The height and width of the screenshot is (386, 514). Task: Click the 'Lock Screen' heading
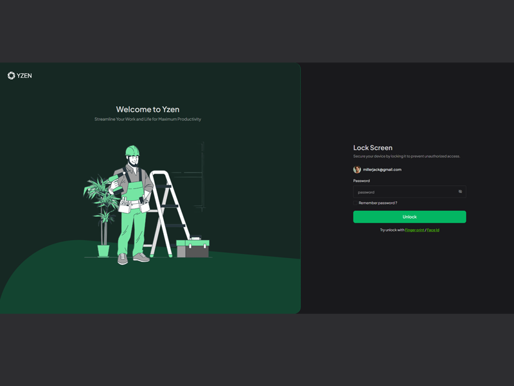373,148
